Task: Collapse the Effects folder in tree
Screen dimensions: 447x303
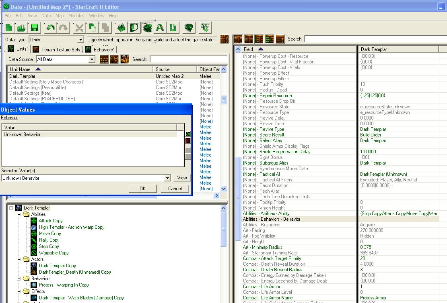Action: pyautogui.click(x=19, y=292)
